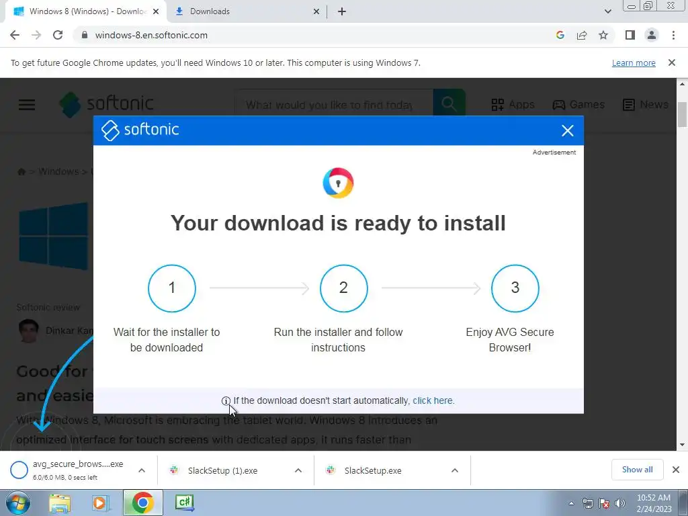The image size is (688, 516).
Task: Select the Windows 8 Softonic tab
Action: (x=87, y=11)
